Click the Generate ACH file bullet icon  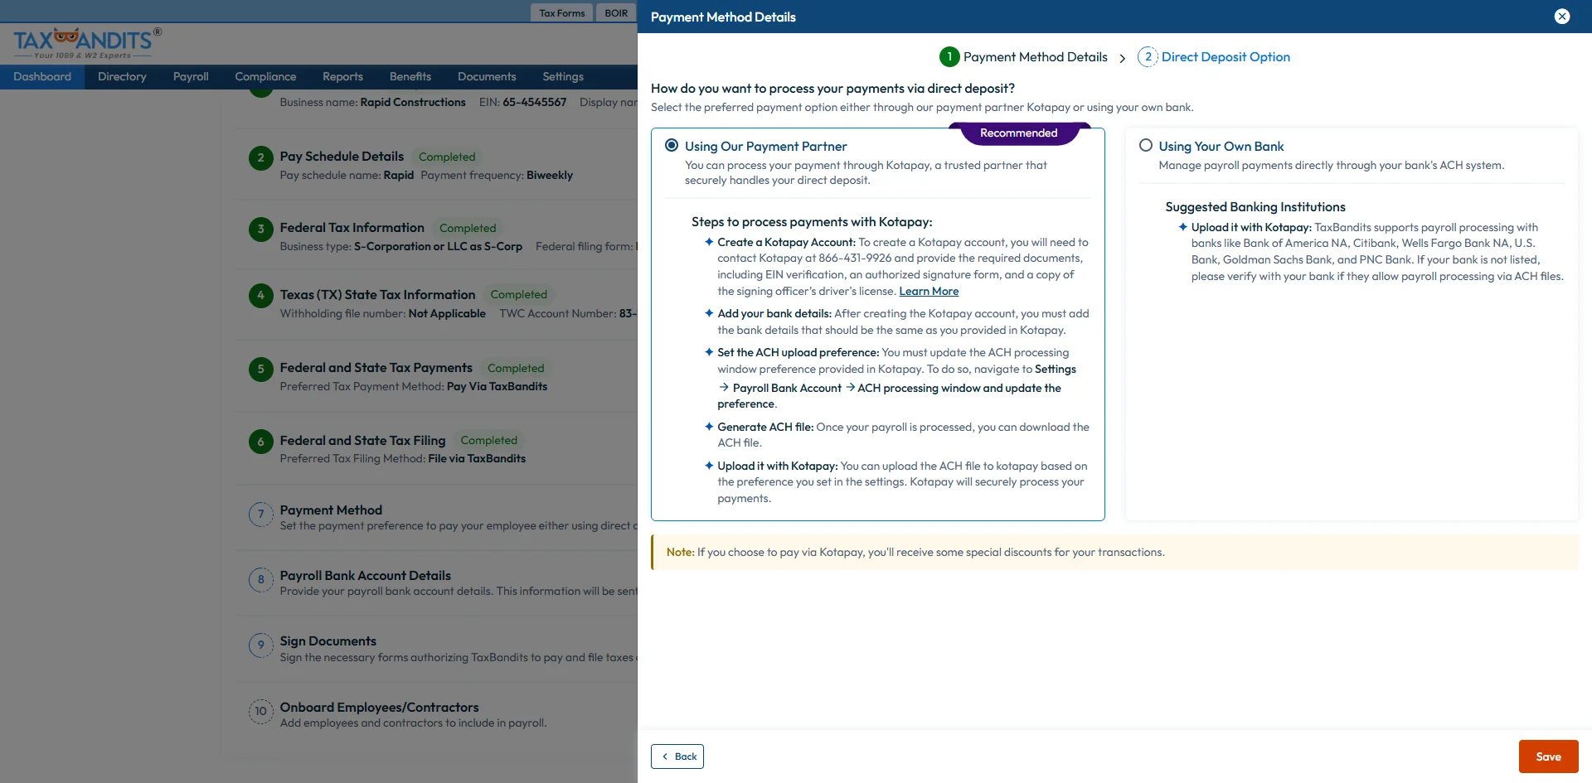coord(709,427)
